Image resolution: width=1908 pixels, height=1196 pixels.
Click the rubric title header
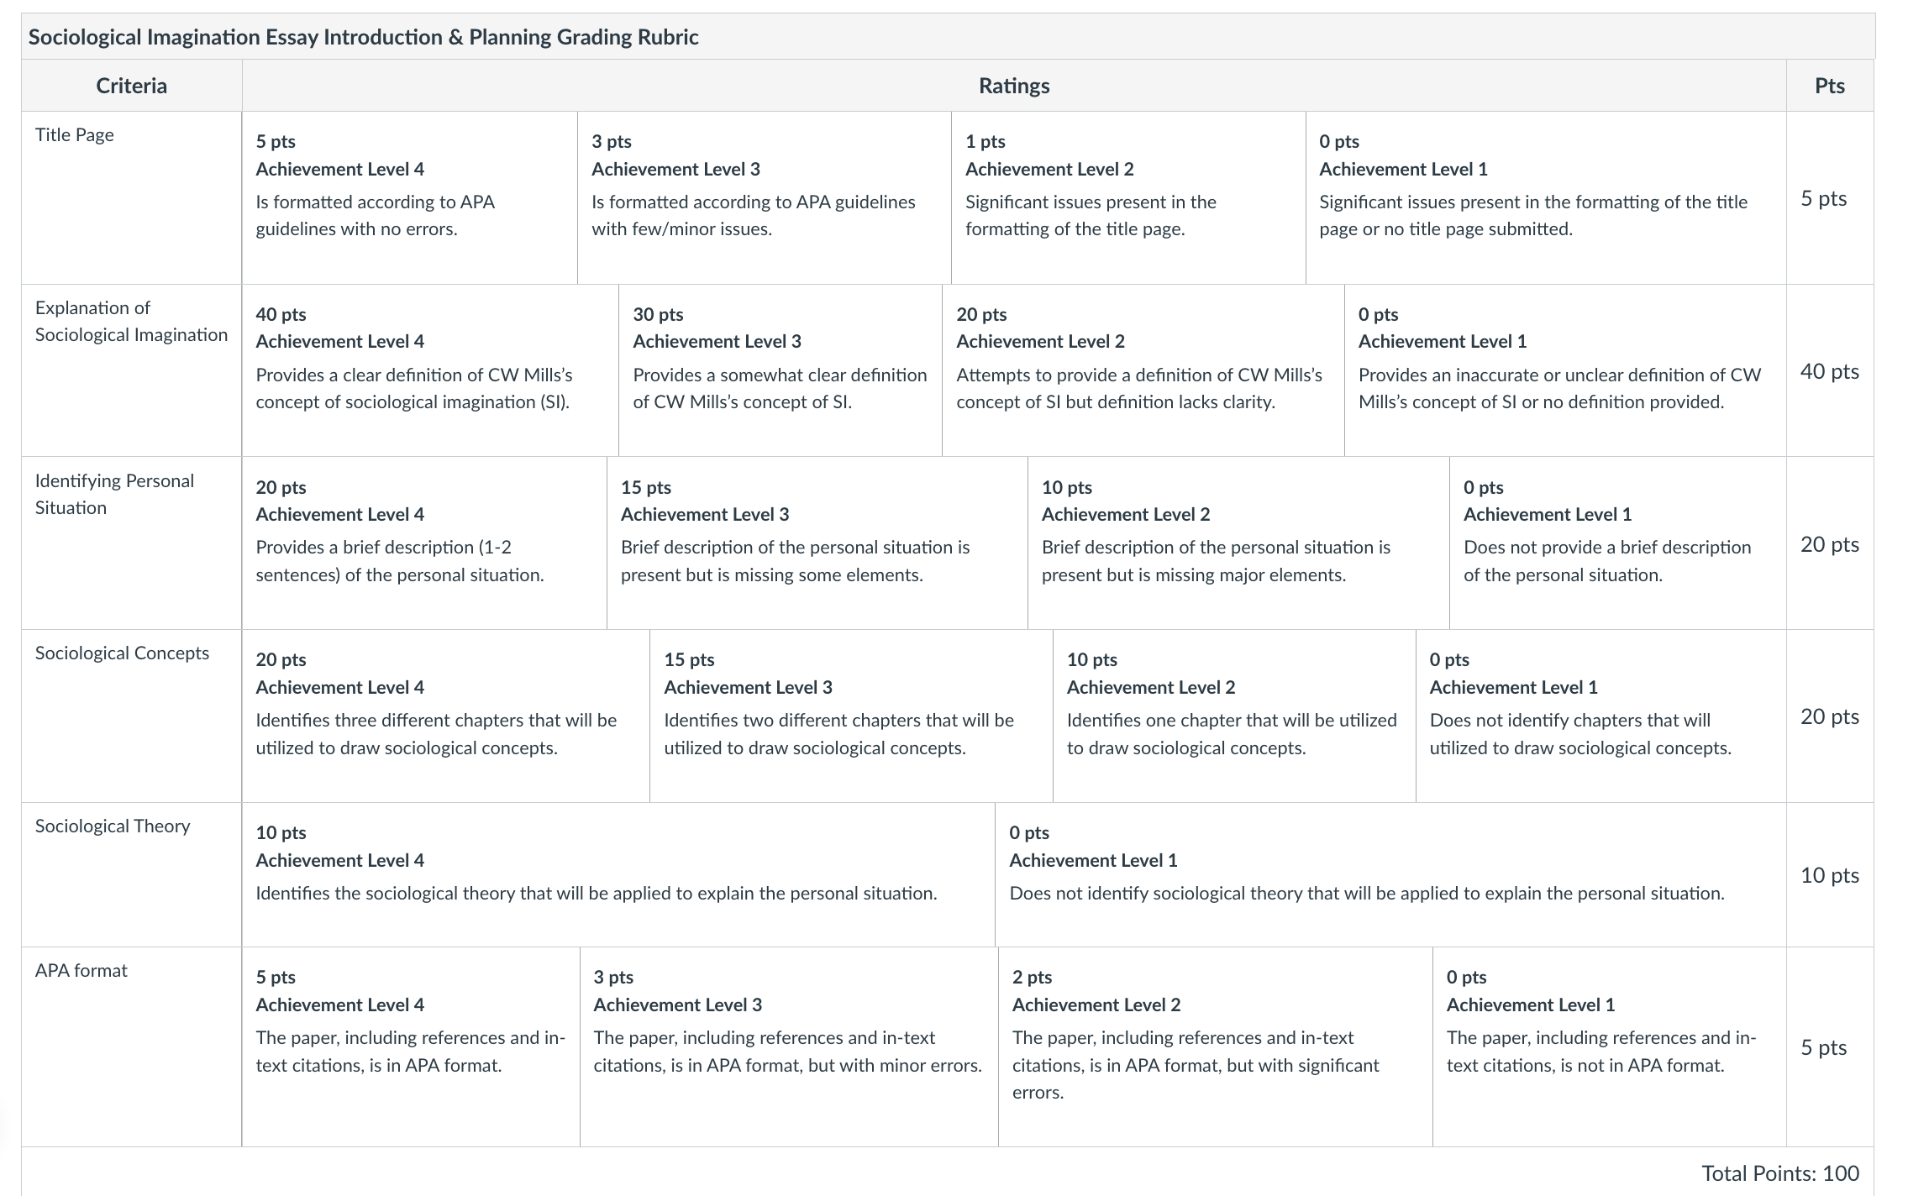[363, 37]
